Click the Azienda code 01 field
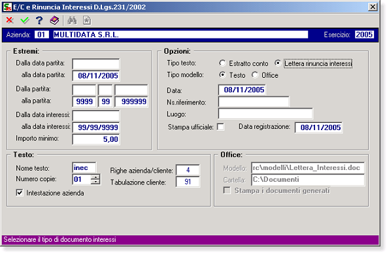The image size is (387, 253). click(41, 35)
